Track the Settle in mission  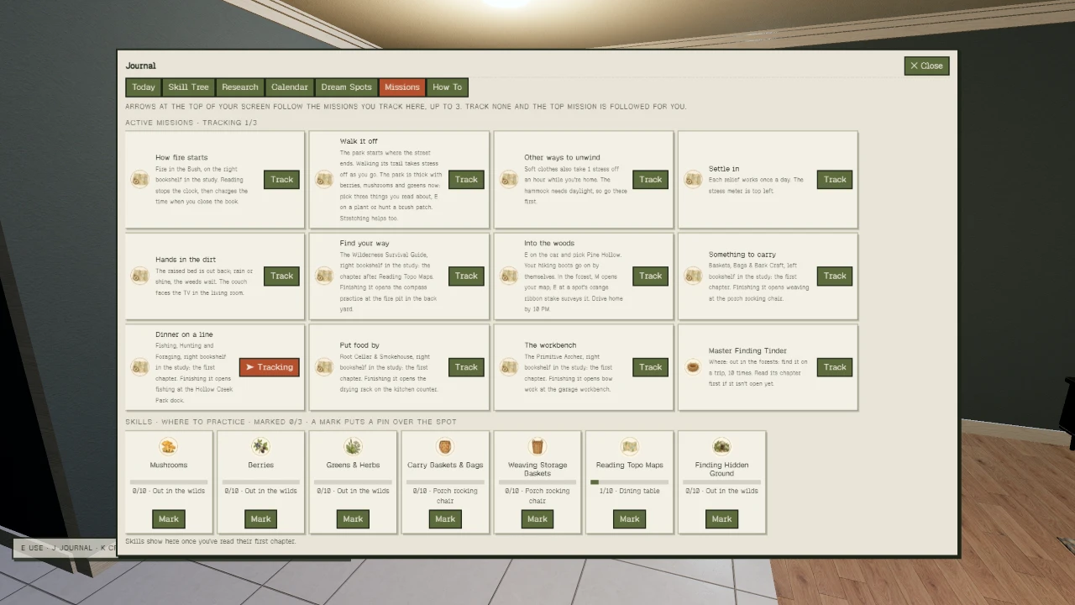[835, 179]
